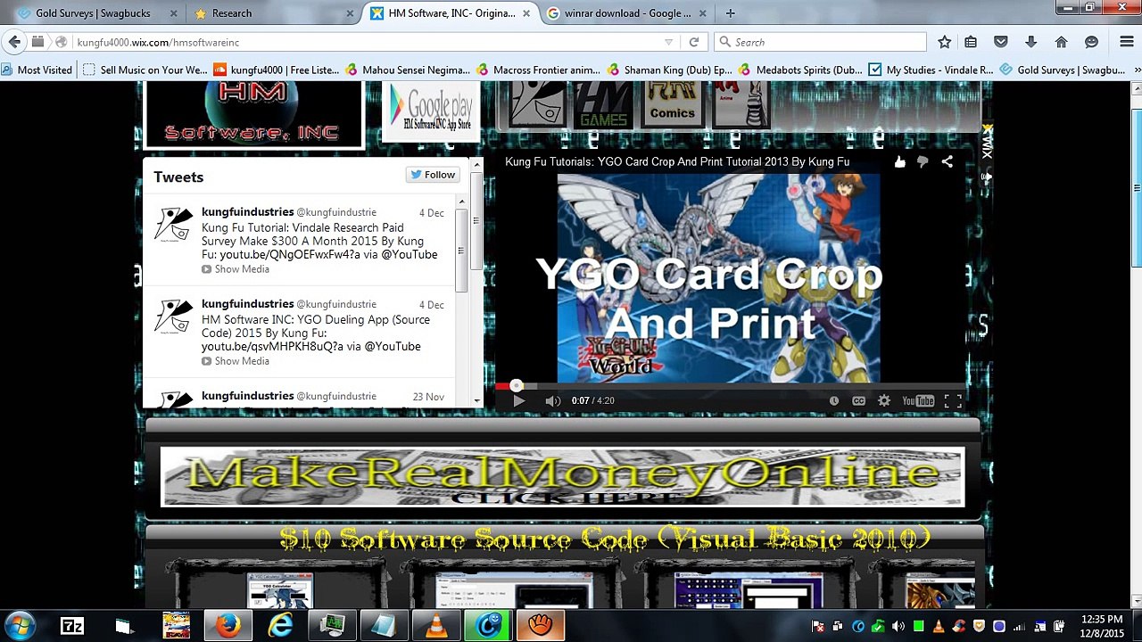This screenshot has height=642, width=1142.
Task: Bookmark this page with the star icon
Action: (x=944, y=42)
